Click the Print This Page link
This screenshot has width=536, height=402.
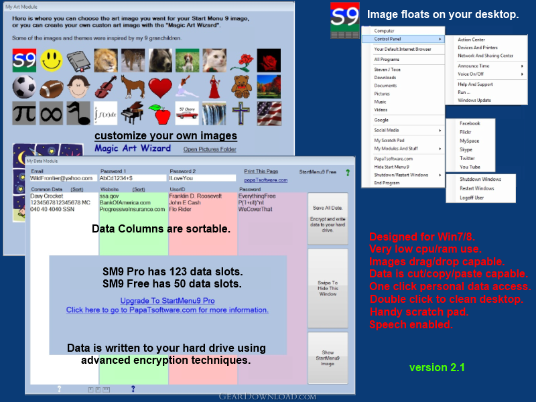pyautogui.click(x=261, y=172)
